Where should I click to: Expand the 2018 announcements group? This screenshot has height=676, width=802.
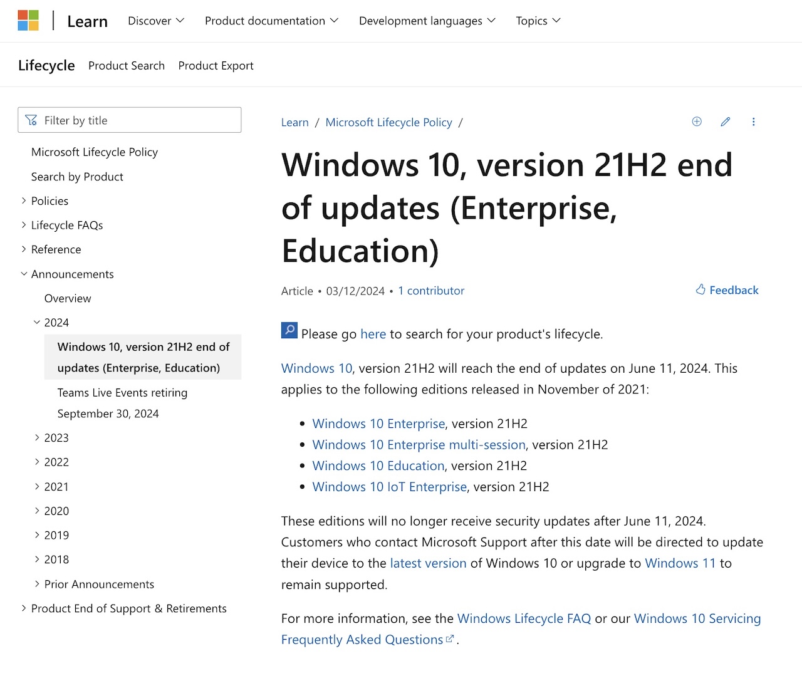[37, 559]
